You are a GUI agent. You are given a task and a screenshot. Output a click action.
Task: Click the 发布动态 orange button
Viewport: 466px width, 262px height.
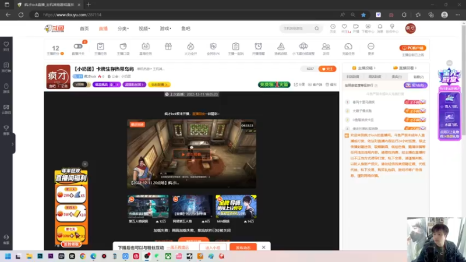click(x=243, y=247)
